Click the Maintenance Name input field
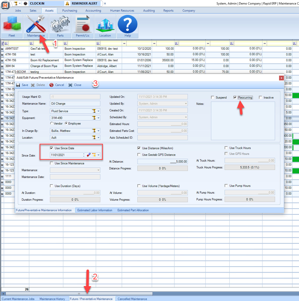The image size is (299, 301). click(75, 103)
